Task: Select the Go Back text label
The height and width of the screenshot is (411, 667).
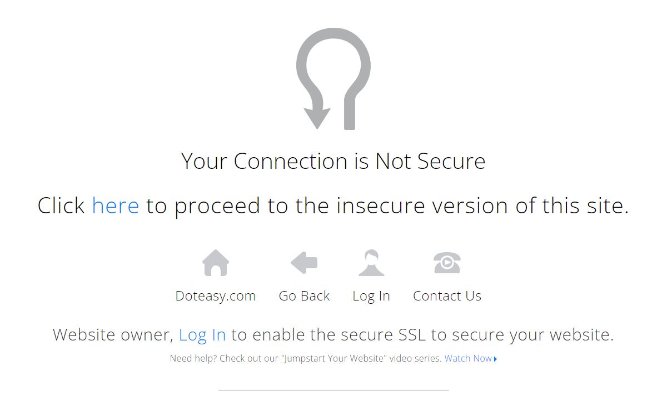Action: click(x=304, y=296)
